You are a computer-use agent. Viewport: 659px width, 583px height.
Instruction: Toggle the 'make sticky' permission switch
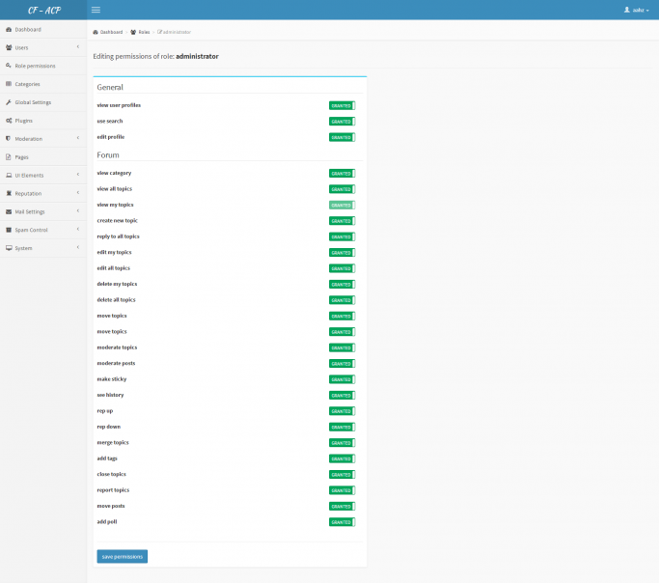click(343, 379)
